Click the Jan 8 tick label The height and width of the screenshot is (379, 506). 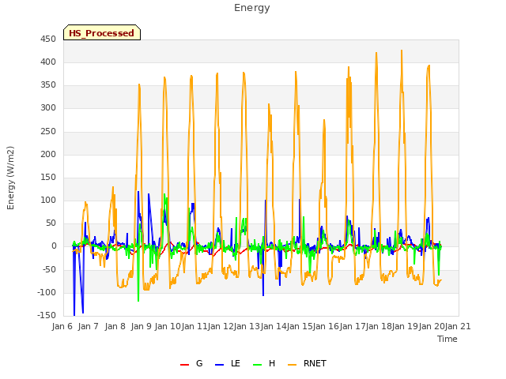[115, 326]
